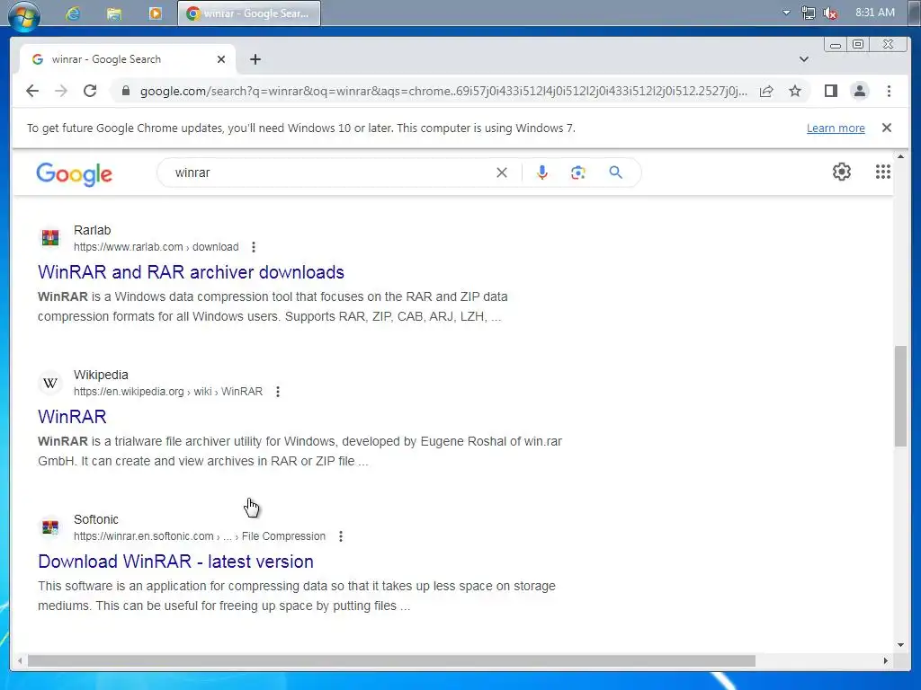The width and height of the screenshot is (921, 690).
Task: Click the en.wikipedia.org wiki WinRAR URL
Action: (x=168, y=392)
